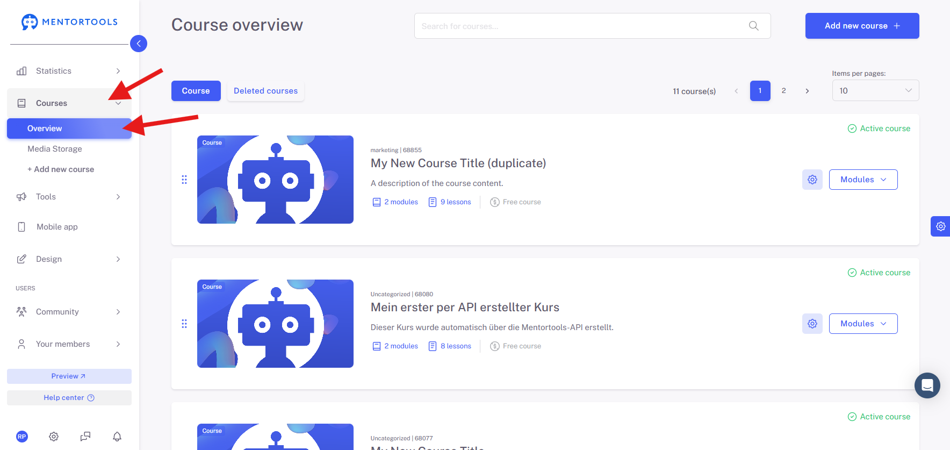
Task: Open 2 modules link of the duplicate course
Action: 395,202
